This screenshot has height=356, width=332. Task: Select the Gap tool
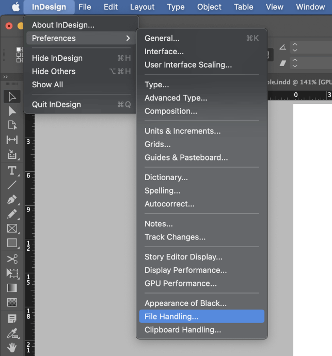click(12, 139)
